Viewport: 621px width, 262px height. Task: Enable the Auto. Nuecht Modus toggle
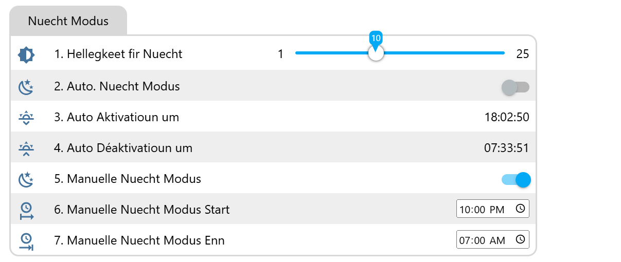[x=516, y=87]
